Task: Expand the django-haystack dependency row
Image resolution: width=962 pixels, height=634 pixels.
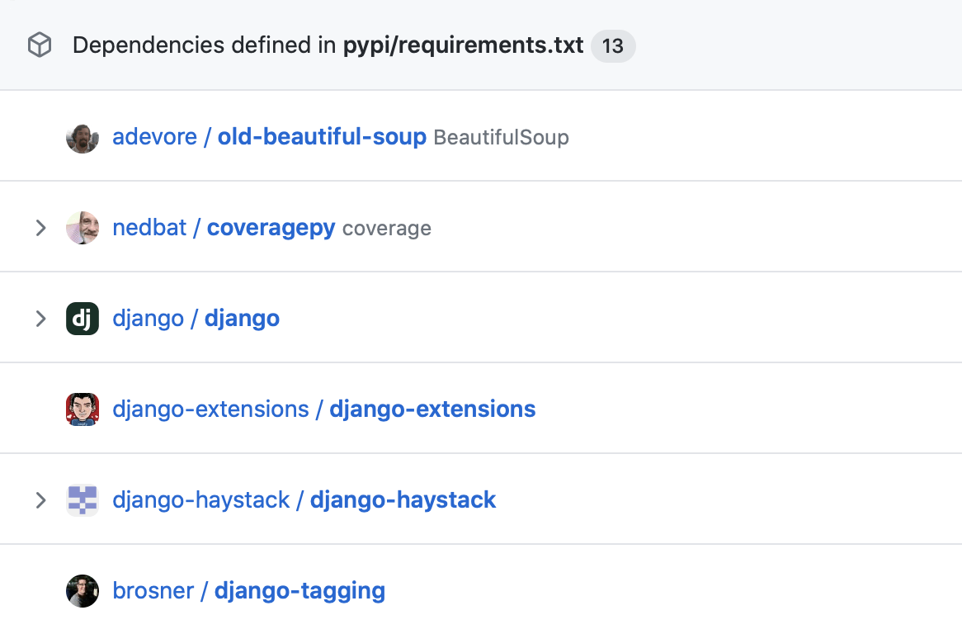Action: (x=40, y=500)
